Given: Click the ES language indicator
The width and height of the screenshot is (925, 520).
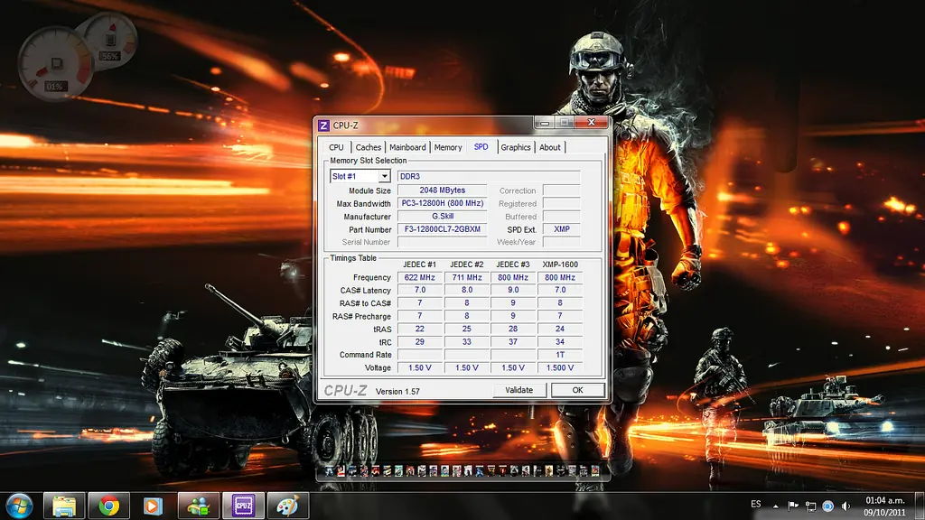Looking at the screenshot, I should pyautogui.click(x=756, y=504).
